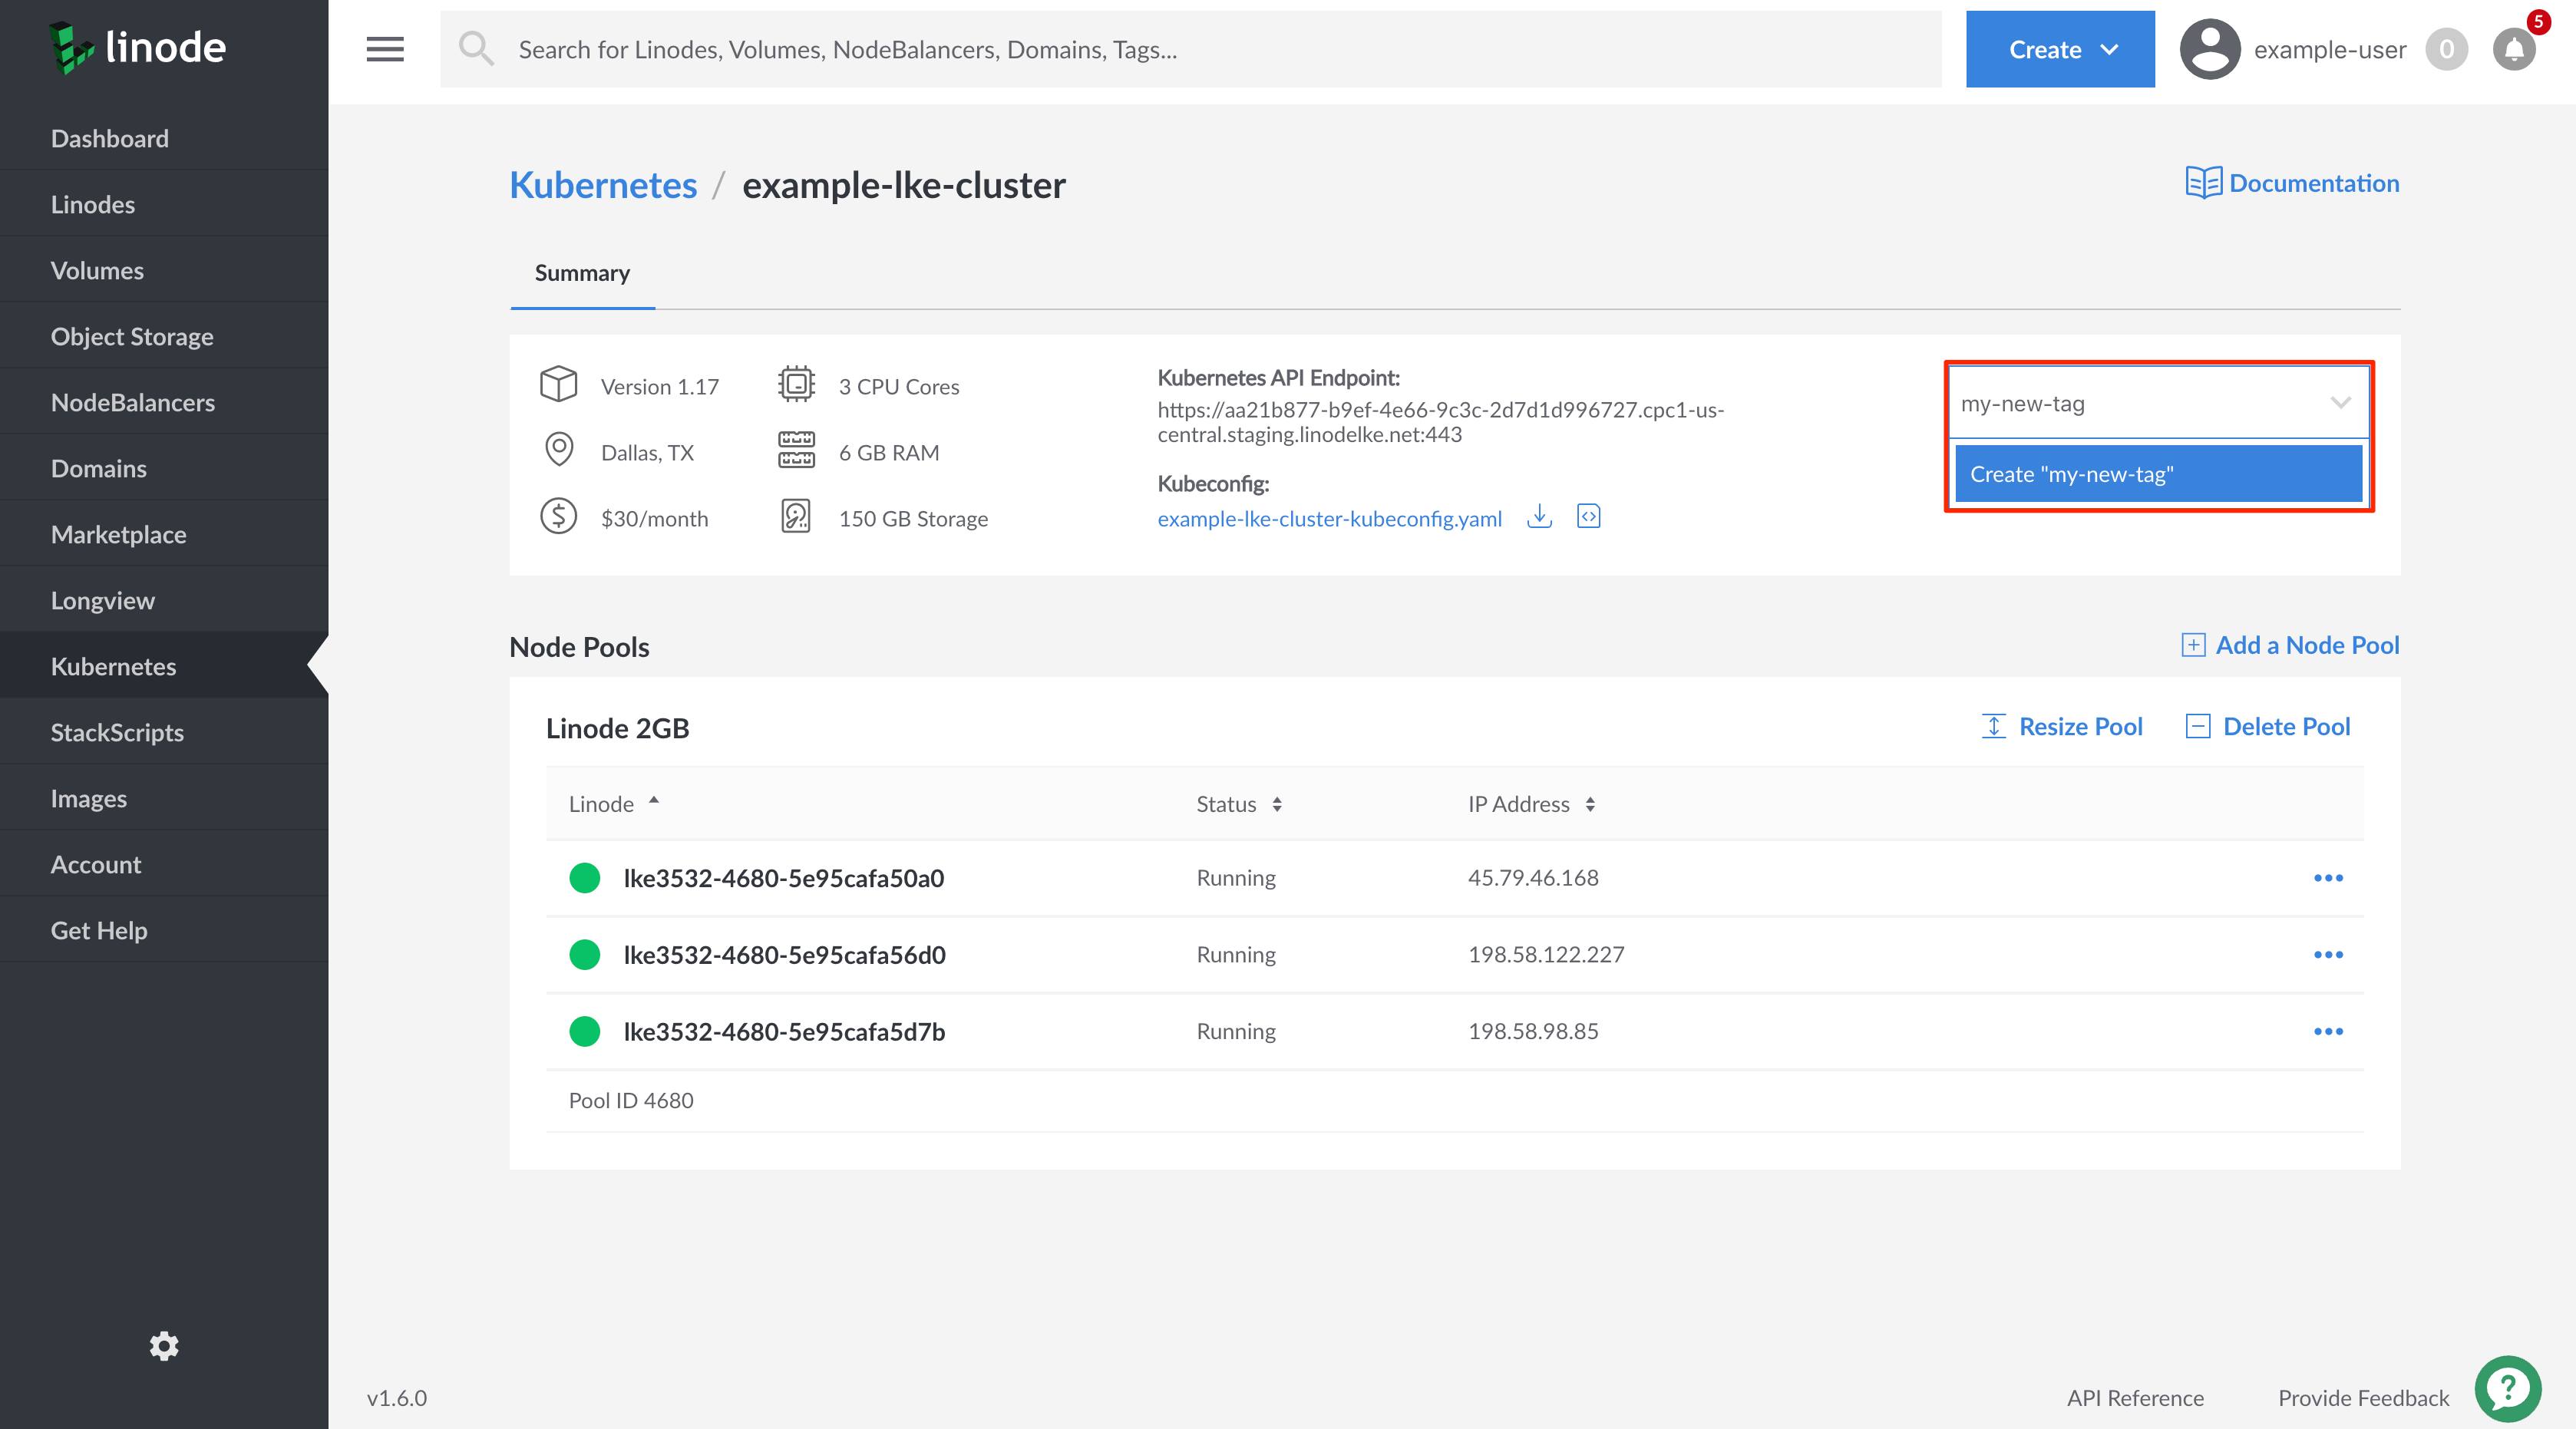
Task: View the kubeconfig file contents
Action: coord(1588,517)
